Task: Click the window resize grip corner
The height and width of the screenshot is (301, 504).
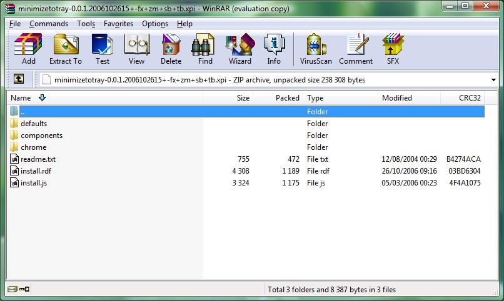Action: [496, 292]
